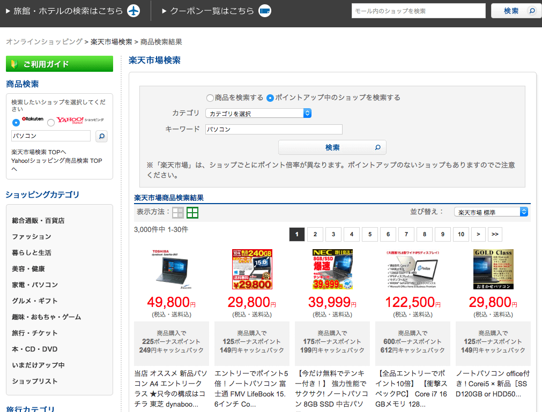Go to results page 2
Screen dimensions: 542x412
point(315,234)
